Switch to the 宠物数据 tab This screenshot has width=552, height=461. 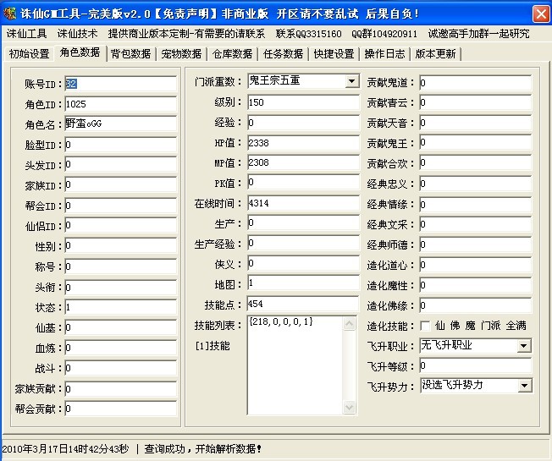coord(181,54)
